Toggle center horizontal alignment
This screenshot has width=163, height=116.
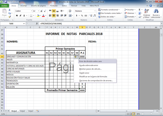54,16
